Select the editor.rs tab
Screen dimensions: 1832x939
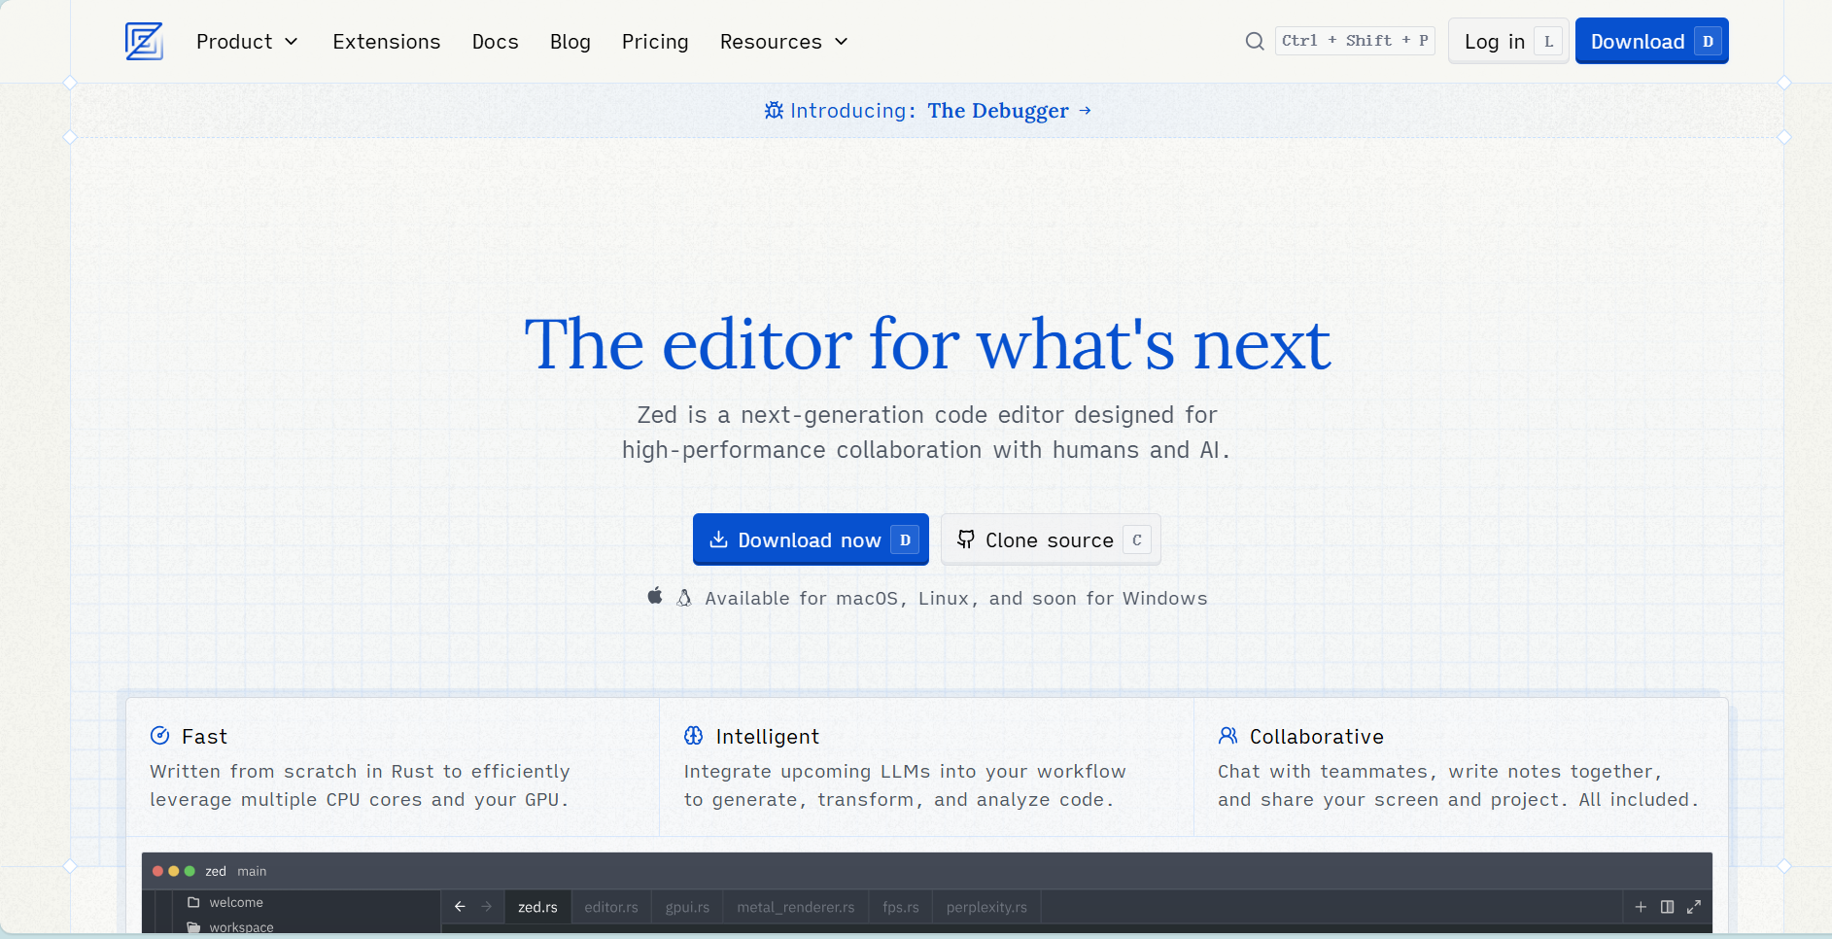click(611, 907)
